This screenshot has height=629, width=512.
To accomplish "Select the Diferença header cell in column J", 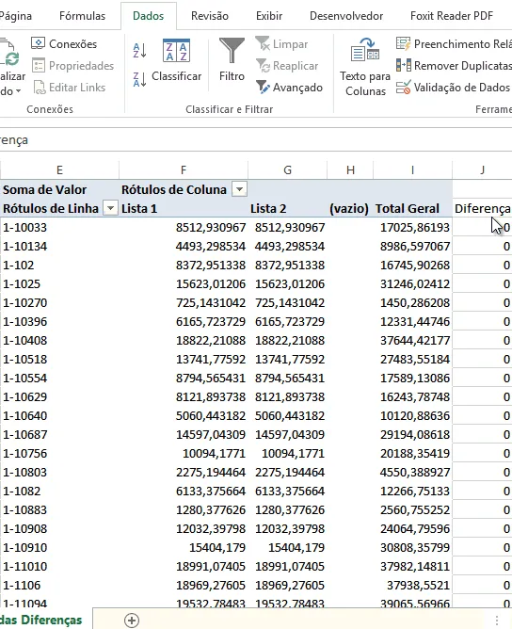I will point(482,209).
